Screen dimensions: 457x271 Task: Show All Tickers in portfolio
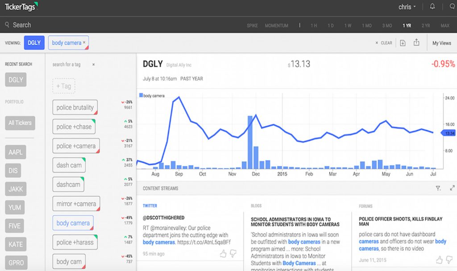coord(20,123)
